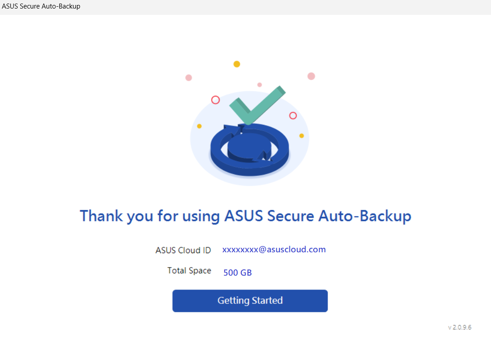Click the Getting Started button
Viewport: 491px width, 347px height.
[x=250, y=300]
